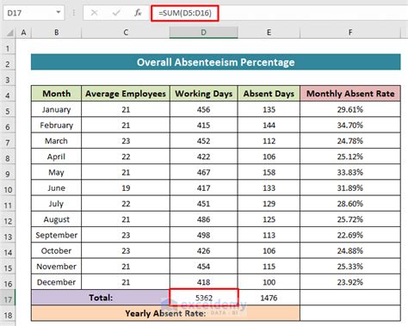Select the April cell
The image size is (408, 326).
[56, 157]
